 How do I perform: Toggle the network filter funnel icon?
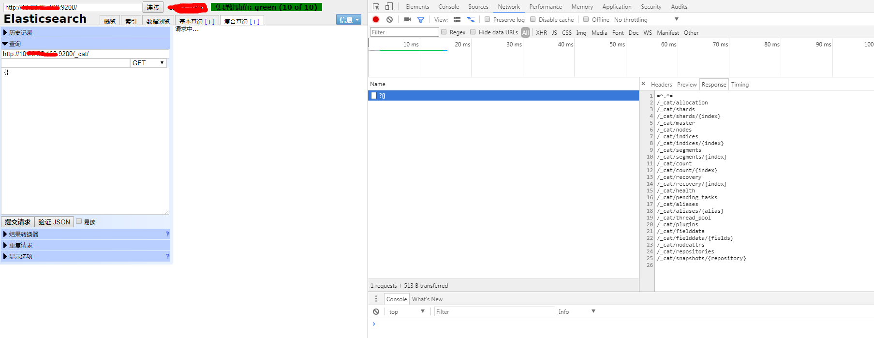pos(421,20)
